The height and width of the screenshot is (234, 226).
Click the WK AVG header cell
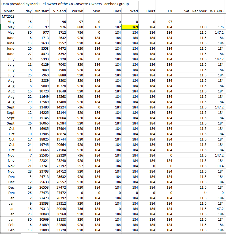click(x=217, y=11)
